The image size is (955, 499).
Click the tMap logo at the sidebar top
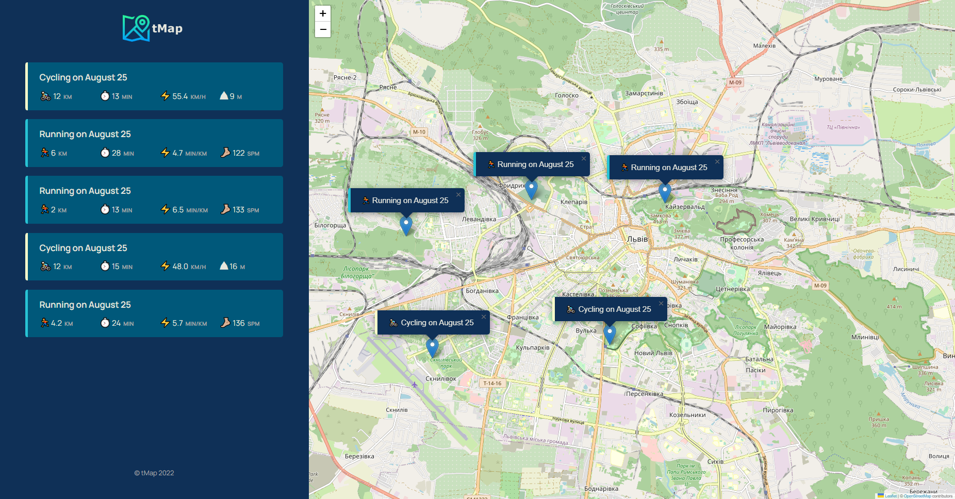pos(153,27)
